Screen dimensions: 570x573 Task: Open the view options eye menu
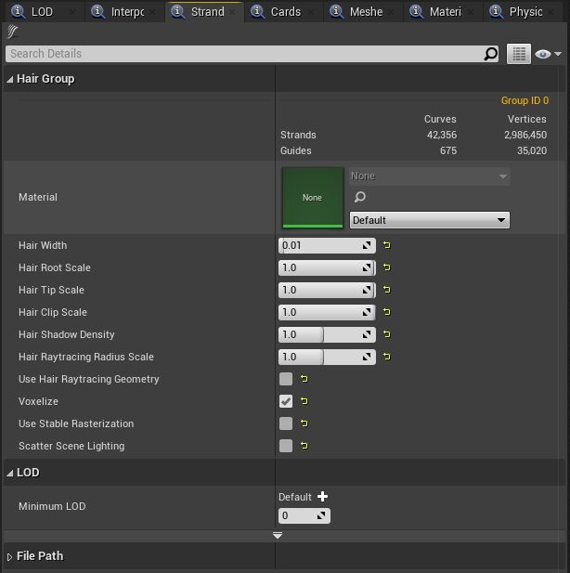pyautogui.click(x=548, y=54)
